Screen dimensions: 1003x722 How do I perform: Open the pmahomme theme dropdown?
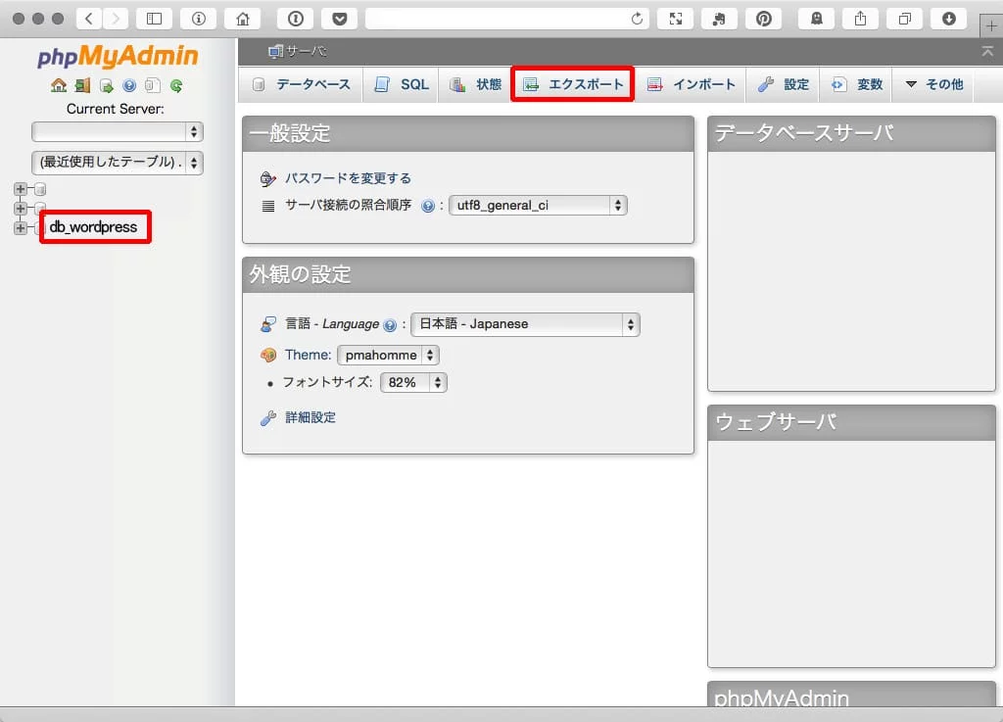pyautogui.click(x=388, y=355)
